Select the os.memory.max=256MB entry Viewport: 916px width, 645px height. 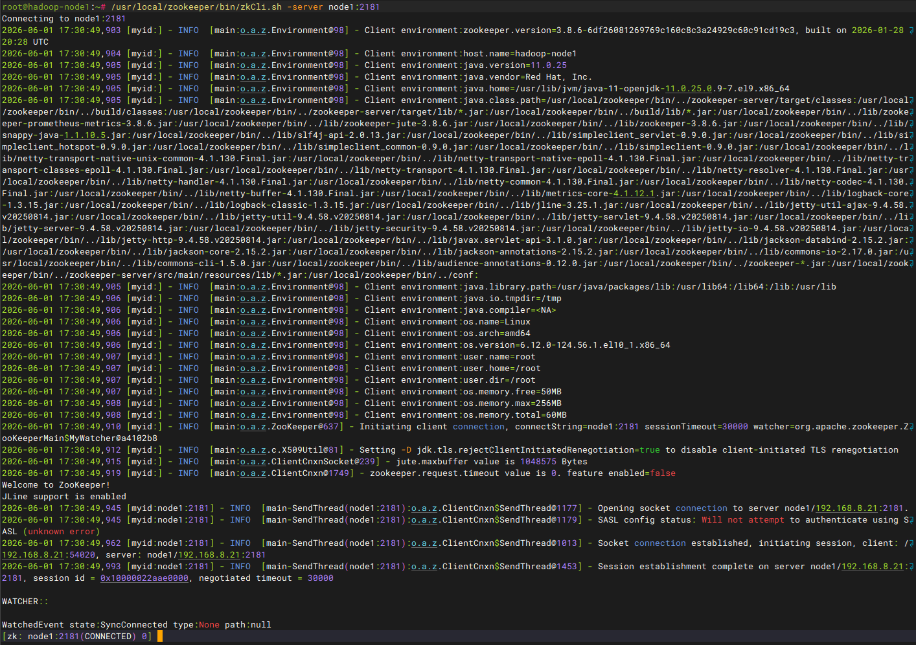(512, 403)
